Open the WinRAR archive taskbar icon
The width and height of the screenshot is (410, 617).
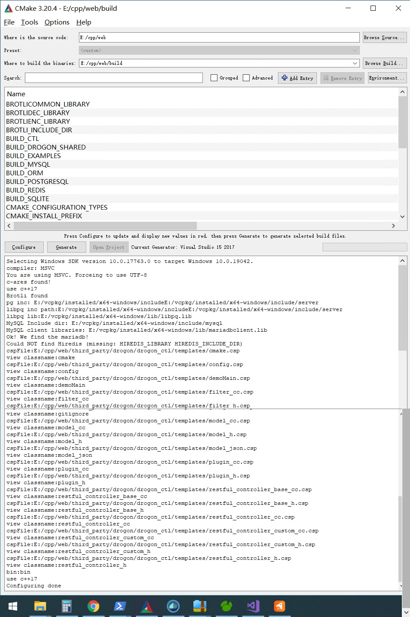(x=200, y=606)
